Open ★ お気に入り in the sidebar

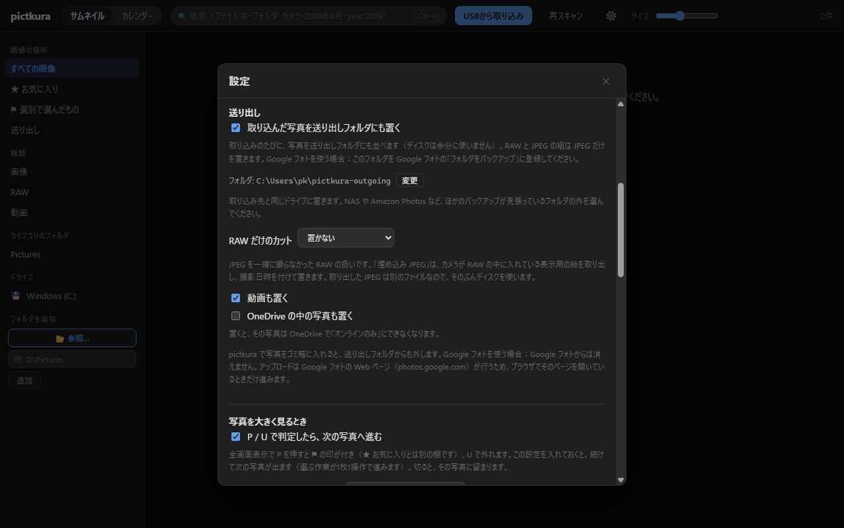click(x=72, y=88)
